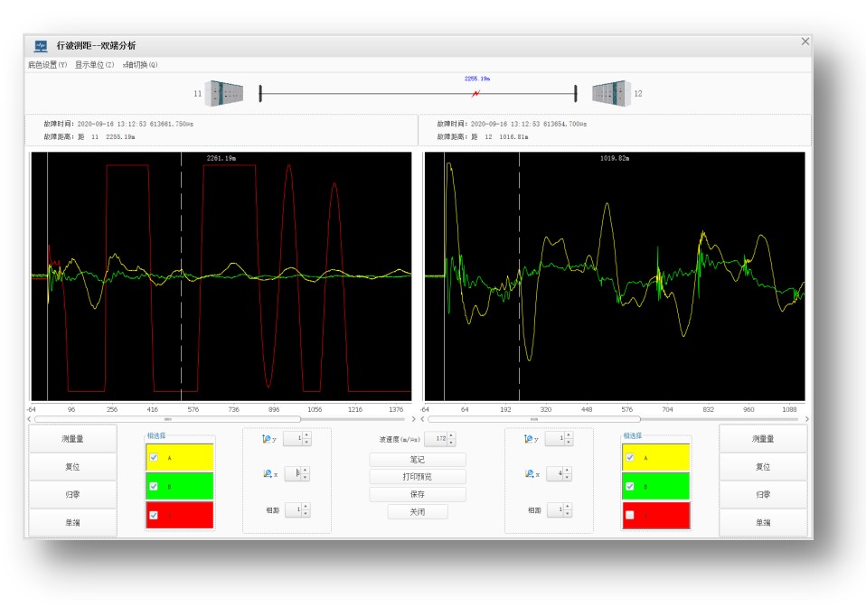Click the right 归零 zero button
Viewport: 866px width, 616px height.
tap(763, 495)
